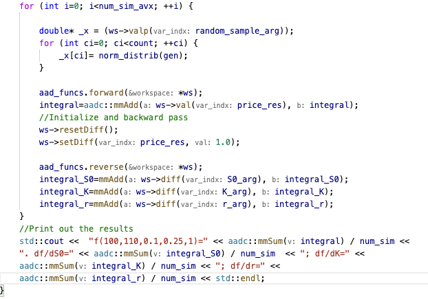This screenshot has height=299, width=428.
Task: Click integral_K at start of its assignment line
Action: point(64,192)
